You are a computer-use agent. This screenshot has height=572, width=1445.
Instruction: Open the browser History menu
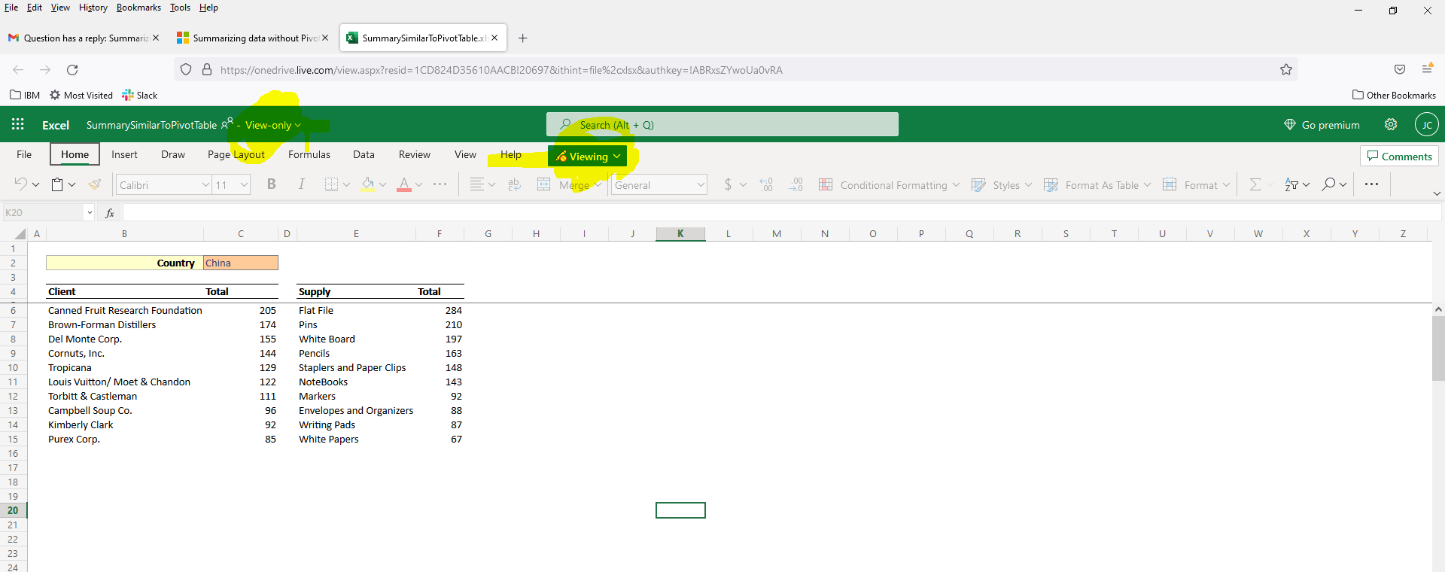pos(93,8)
